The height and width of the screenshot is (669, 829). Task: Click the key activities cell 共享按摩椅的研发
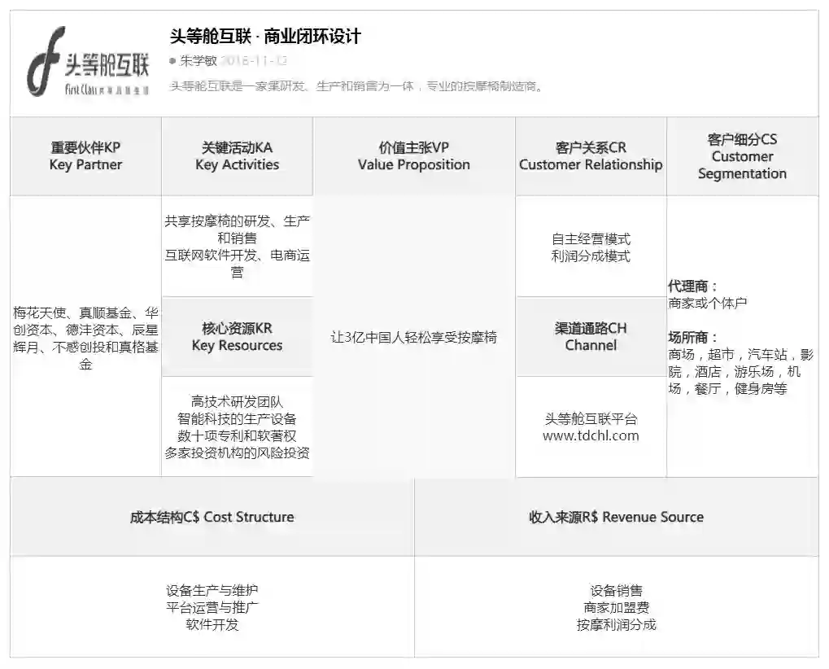click(238, 247)
